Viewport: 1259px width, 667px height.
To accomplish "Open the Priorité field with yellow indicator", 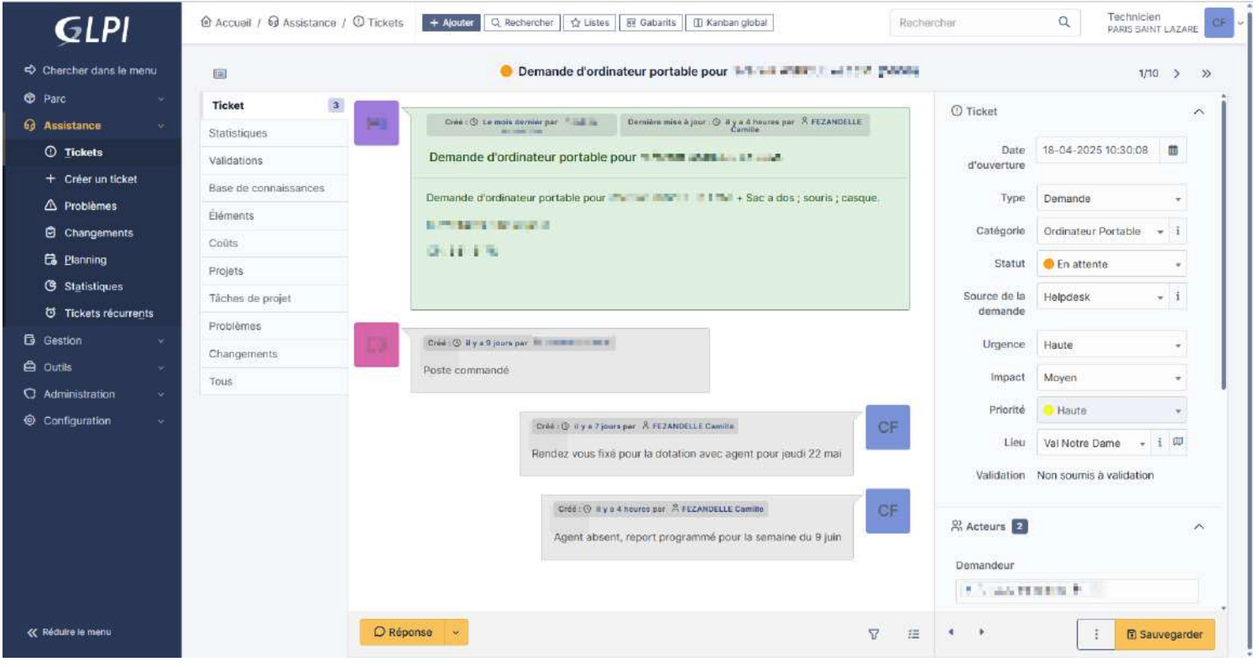I will [x=1111, y=410].
